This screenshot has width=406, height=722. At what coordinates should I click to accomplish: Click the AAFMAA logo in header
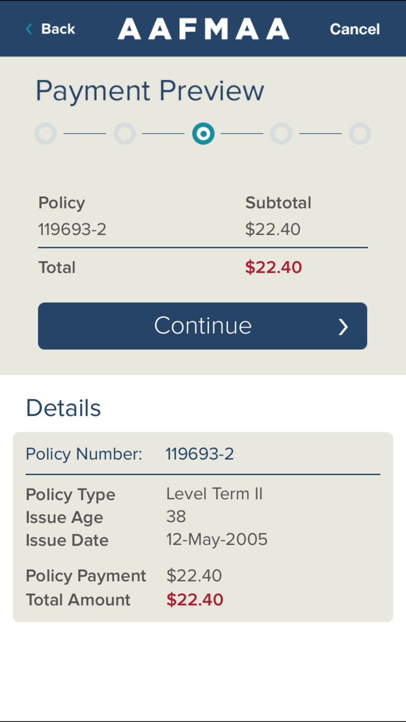(204, 29)
